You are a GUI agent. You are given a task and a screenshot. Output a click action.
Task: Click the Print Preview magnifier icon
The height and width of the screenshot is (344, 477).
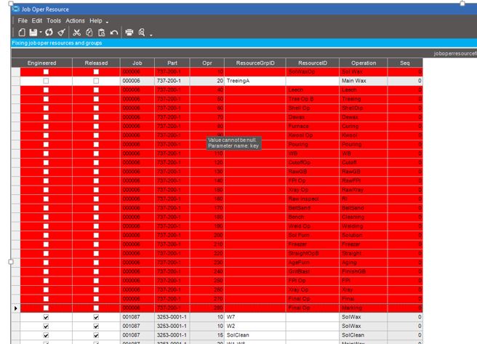142,32
